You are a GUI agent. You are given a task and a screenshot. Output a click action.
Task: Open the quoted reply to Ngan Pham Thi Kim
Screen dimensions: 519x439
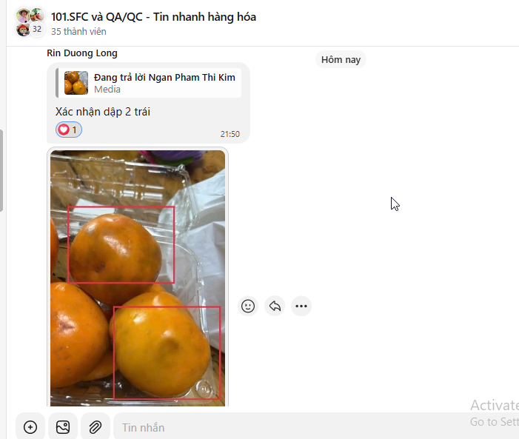tap(149, 83)
